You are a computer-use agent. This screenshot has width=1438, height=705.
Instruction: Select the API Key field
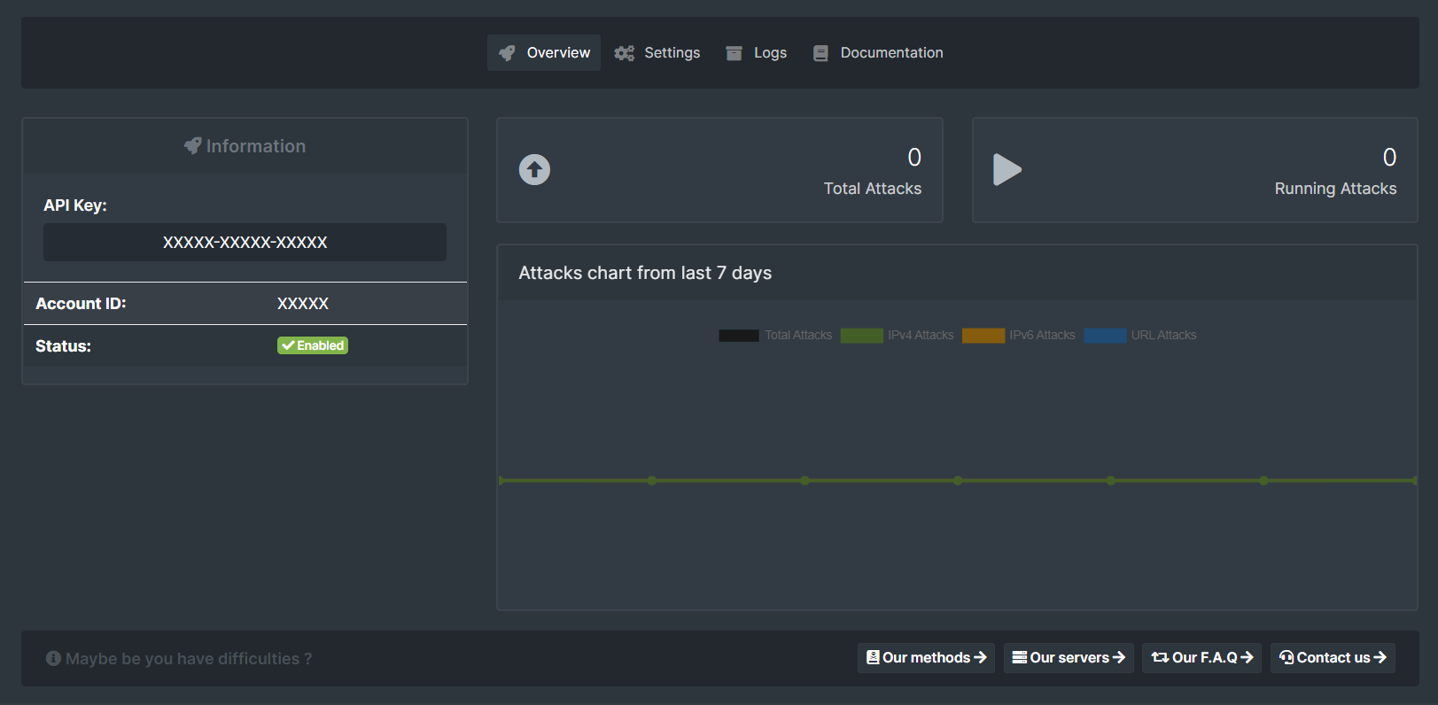[x=245, y=242]
